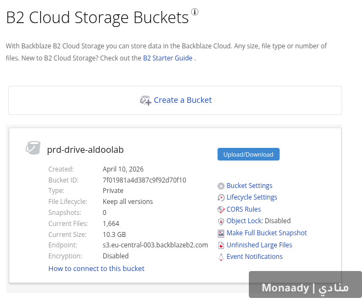362x304 pixels.
Task: Open Lifecycle Settings
Action: click(x=252, y=197)
